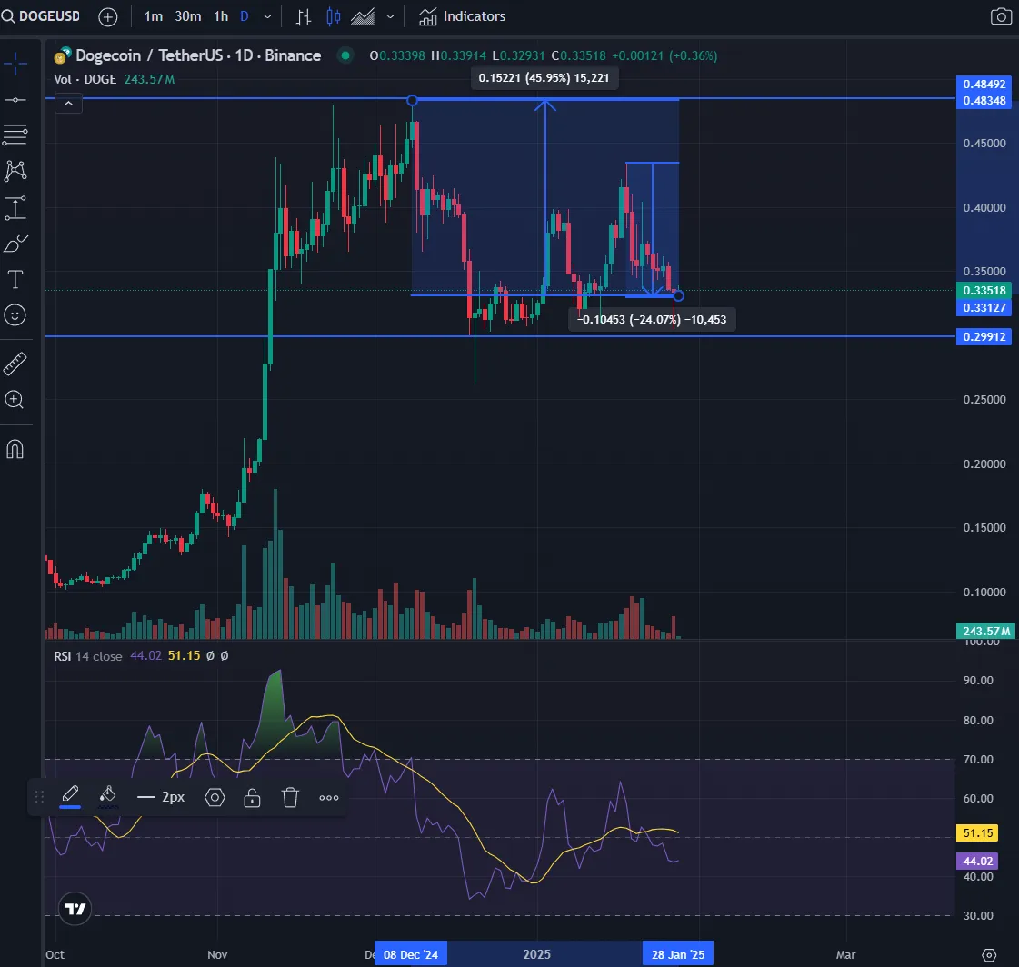The height and width of the screenshot is (967, 1019).
Task: Select the bars chart style icon
Action: pos(304,17)
